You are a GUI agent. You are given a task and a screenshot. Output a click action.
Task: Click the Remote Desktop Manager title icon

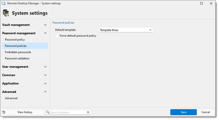(4, 3)
